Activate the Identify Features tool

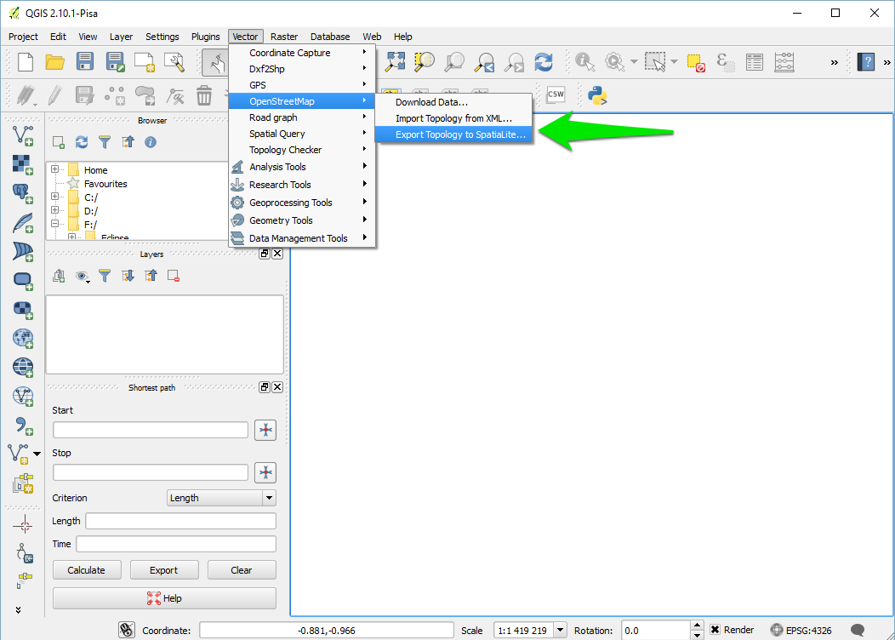583,61
